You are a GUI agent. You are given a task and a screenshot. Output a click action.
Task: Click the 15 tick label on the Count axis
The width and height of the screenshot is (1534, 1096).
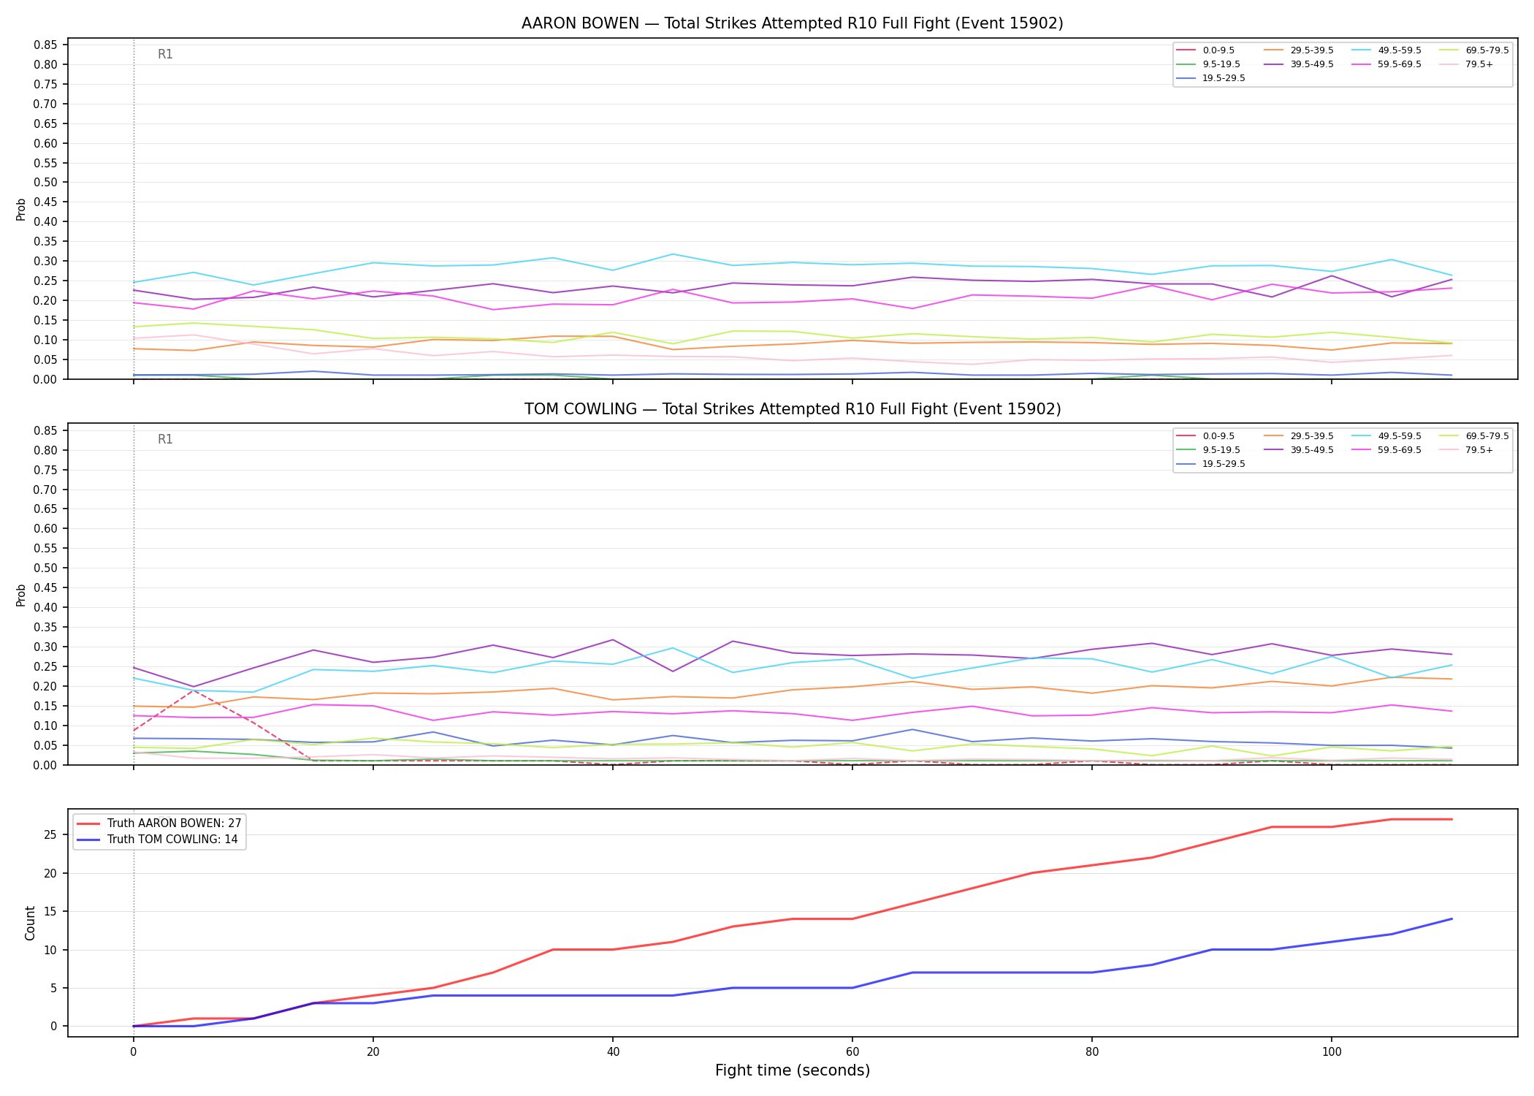[51, 912]
